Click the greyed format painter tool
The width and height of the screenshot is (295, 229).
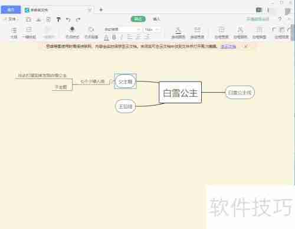point(48,33)
